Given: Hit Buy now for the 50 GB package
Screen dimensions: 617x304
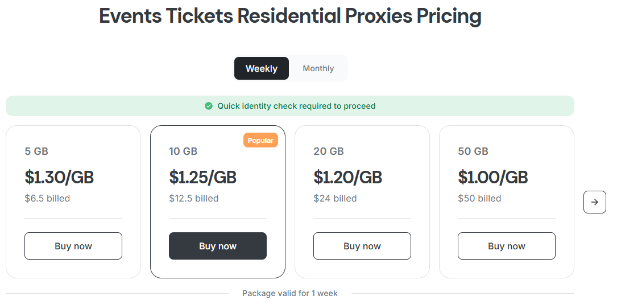Looking at the screenshot, I should click(507, 246).
